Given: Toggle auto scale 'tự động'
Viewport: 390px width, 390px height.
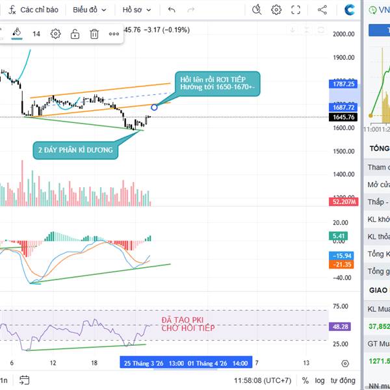Looking at the screenshot, I should tap(343, 380).
